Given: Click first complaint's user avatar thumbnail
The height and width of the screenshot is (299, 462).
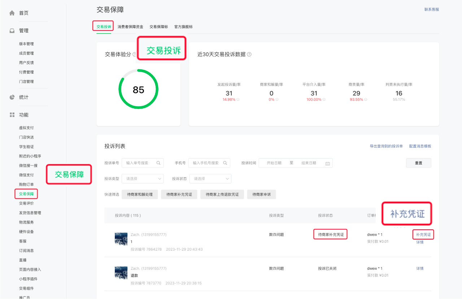Looking at the screenshot, I should [121, 239].
